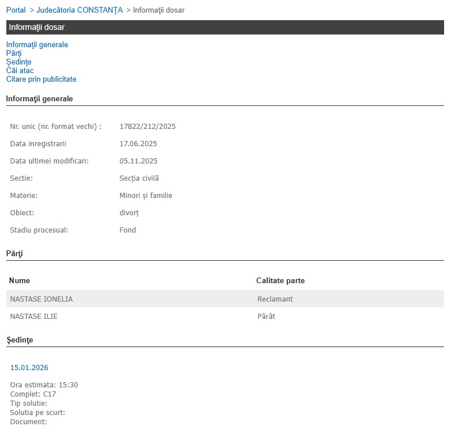451x434 pixels.
Task: Click the Nume column header
Action: coord(20,281)
